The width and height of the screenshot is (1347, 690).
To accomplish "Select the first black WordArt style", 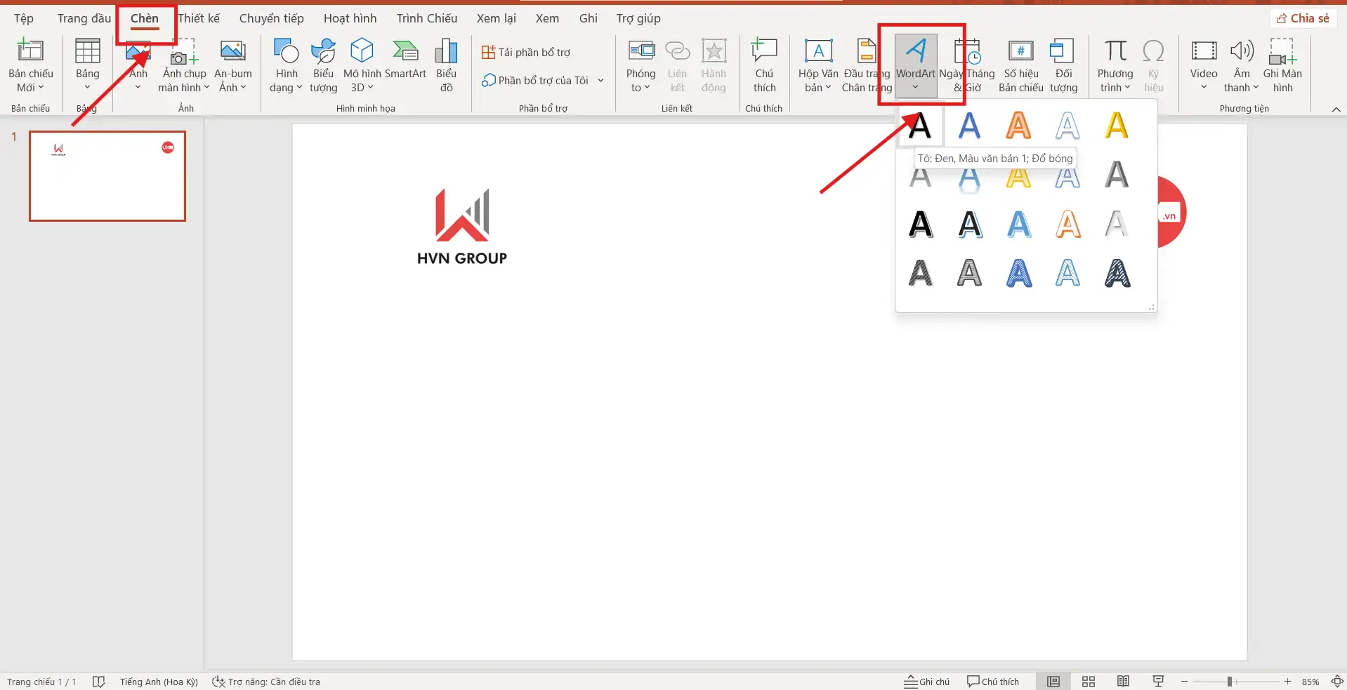I will [920, 126].
